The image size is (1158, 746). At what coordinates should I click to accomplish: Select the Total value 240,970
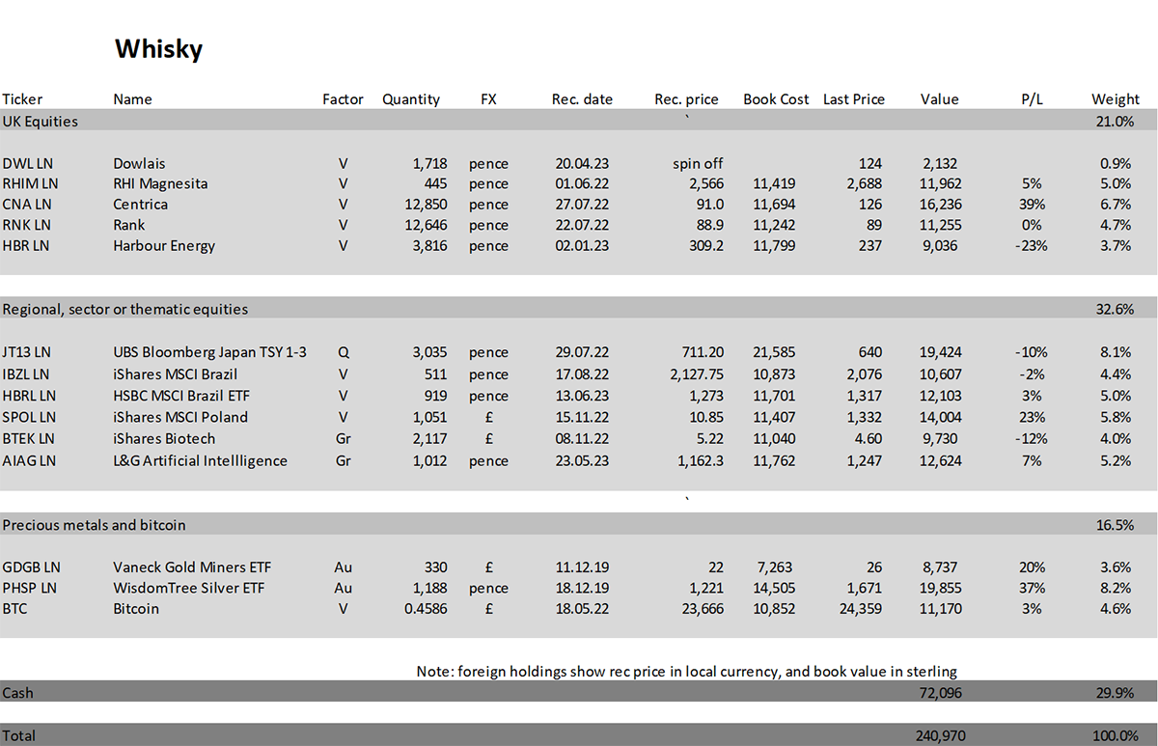(x=937, y=735)
